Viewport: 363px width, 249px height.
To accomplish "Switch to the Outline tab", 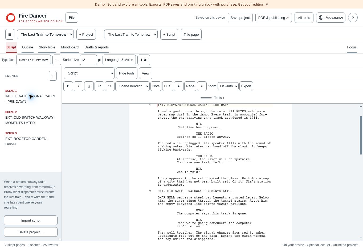I will (27, 47).
